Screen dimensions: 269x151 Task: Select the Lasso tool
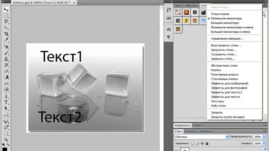pos(6,21)
